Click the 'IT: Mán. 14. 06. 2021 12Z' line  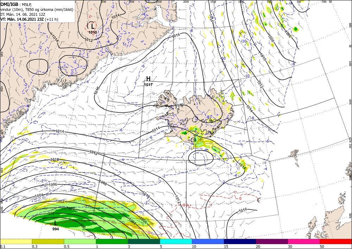click(x=23, y=14)
